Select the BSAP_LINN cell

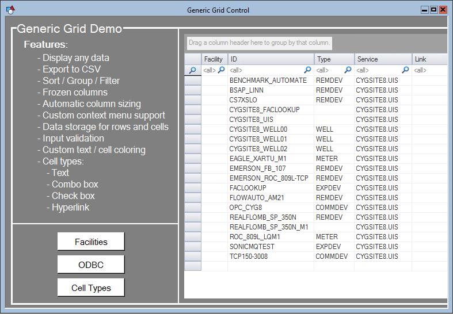271,90
